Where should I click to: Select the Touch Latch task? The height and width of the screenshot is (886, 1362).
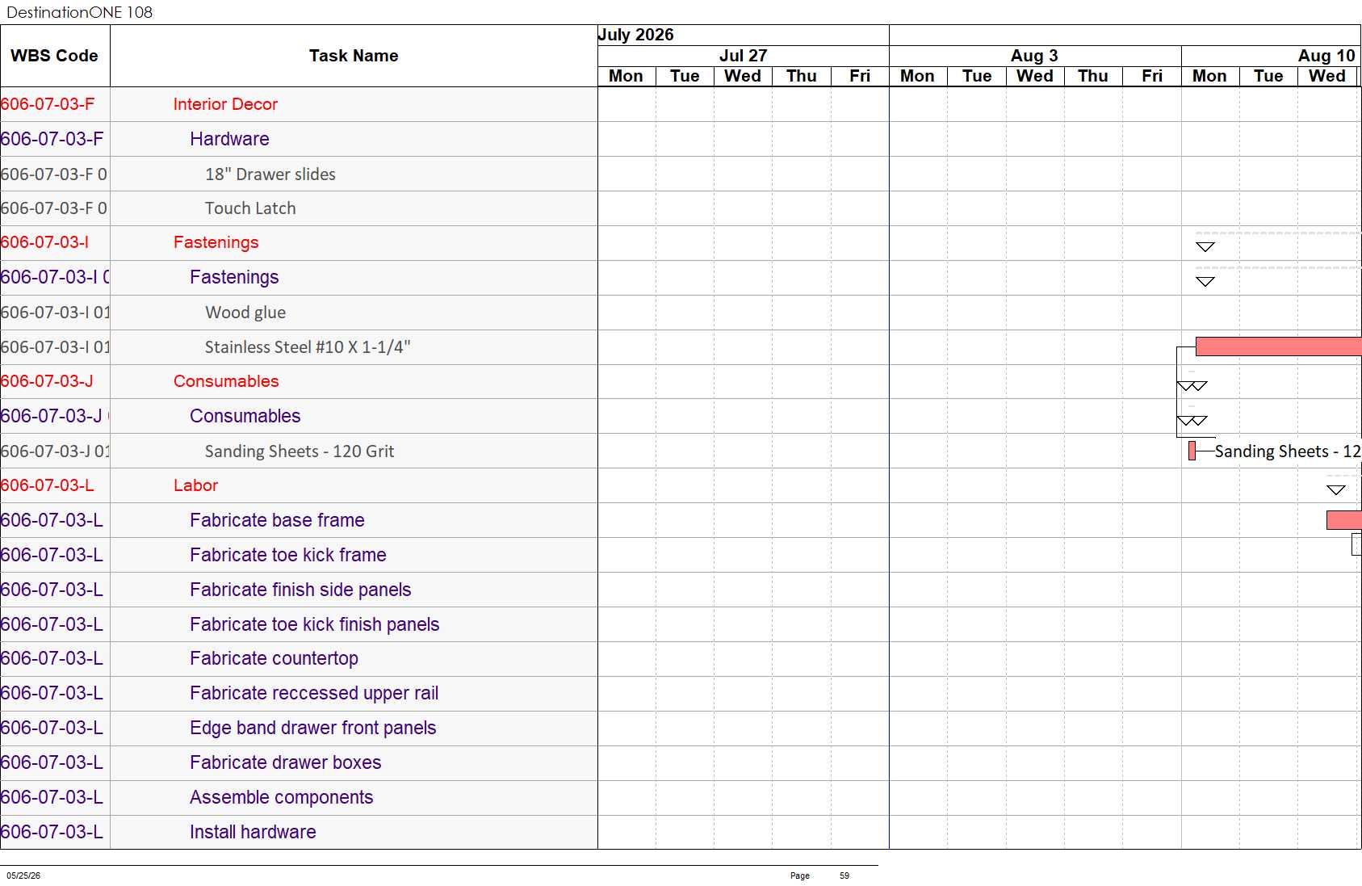[x=250, y=208]
